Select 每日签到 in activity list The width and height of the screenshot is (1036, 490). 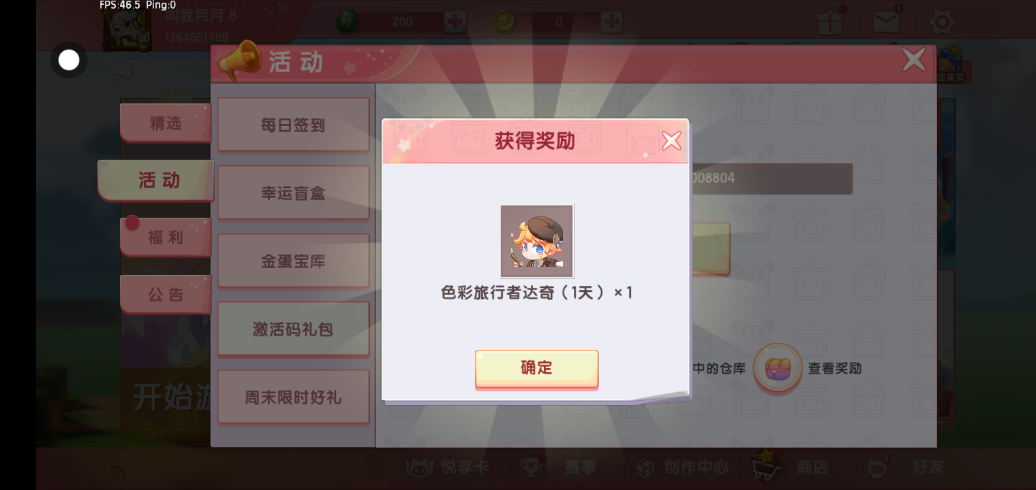(x=293, y=125)
